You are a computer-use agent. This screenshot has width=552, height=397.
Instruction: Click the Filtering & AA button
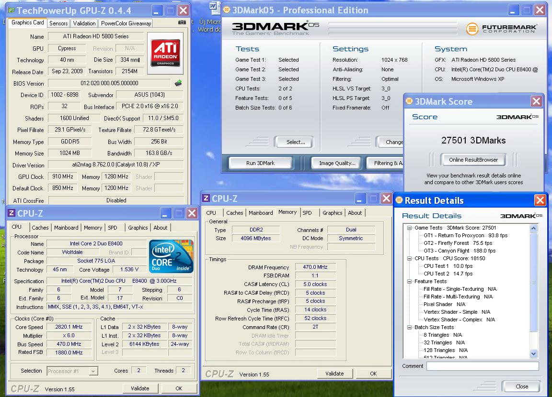point(385,163)
